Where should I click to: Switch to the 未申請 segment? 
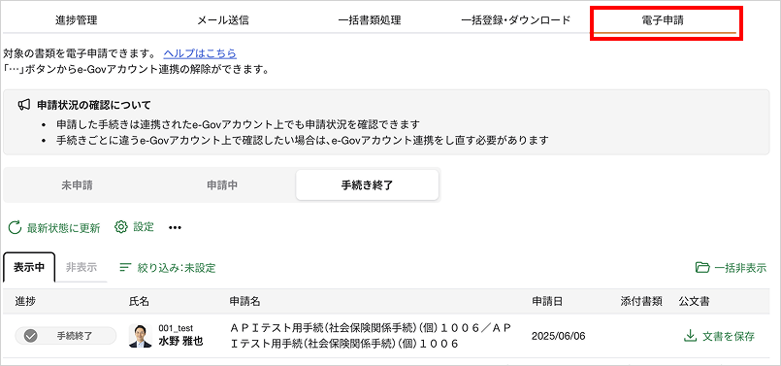[78, 185]
